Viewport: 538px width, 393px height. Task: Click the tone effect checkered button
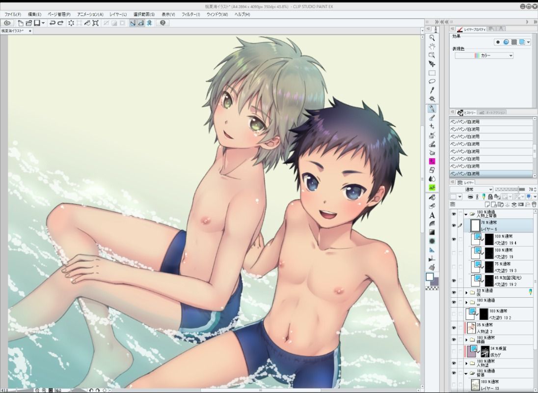point(514,42)
